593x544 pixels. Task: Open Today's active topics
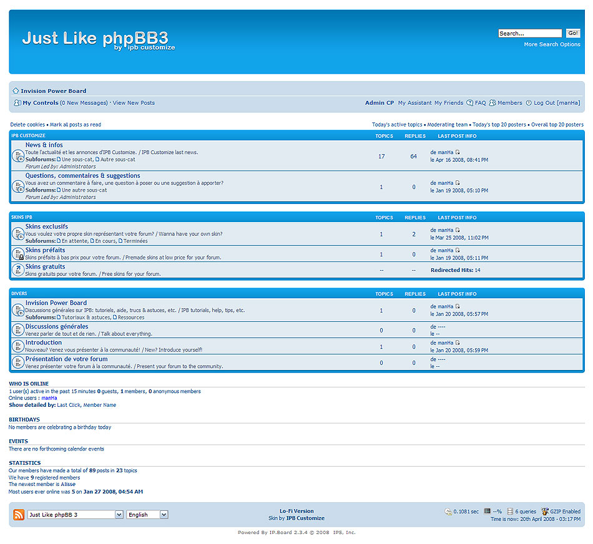pos(397,124)
